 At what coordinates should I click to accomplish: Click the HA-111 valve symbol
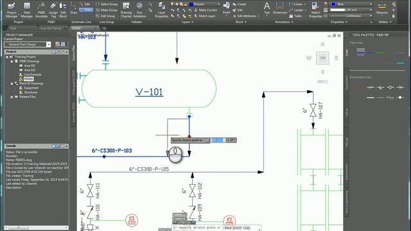tap(90, 191)
